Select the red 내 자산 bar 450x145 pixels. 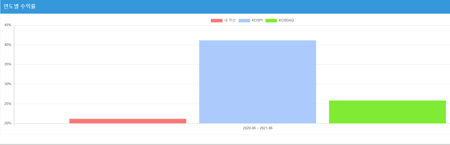tap(128, 121)
